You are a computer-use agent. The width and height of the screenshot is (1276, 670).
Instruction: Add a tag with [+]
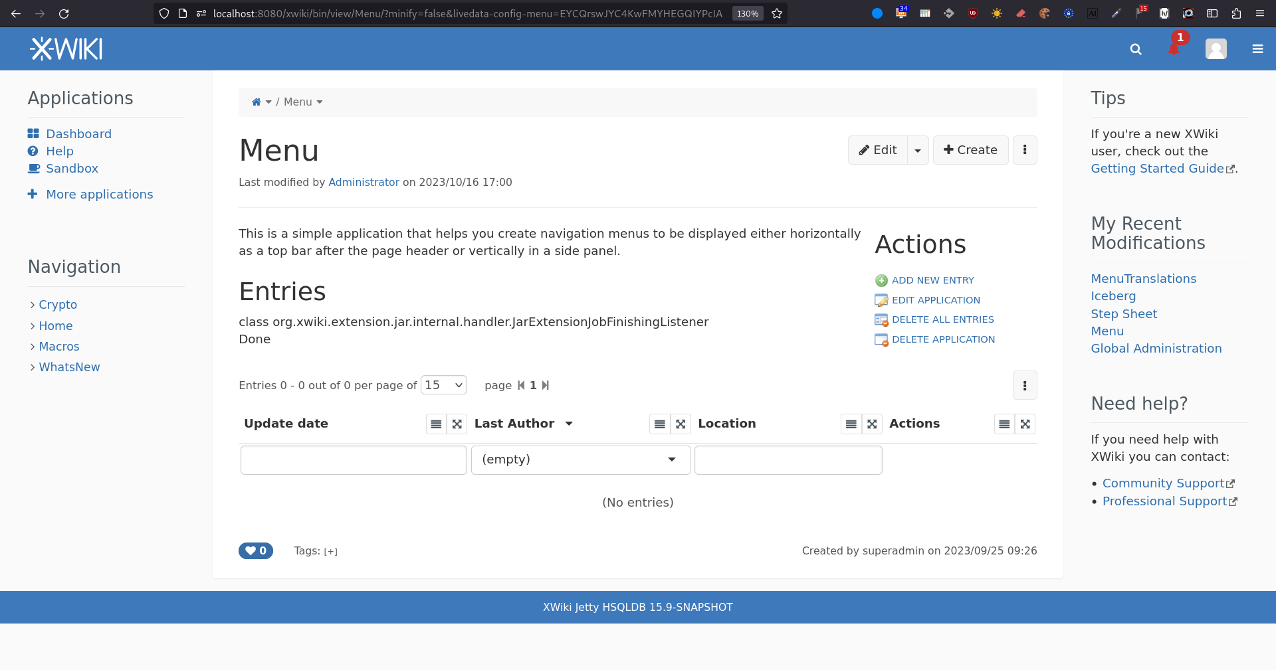point(330,551)
